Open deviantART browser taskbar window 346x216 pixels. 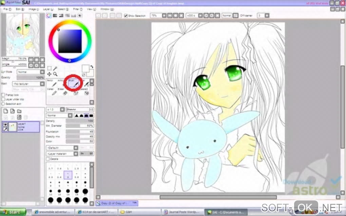coord(96,212)
